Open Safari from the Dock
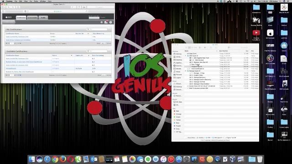This screenshot has width=292, height=164. click(47, 159)
